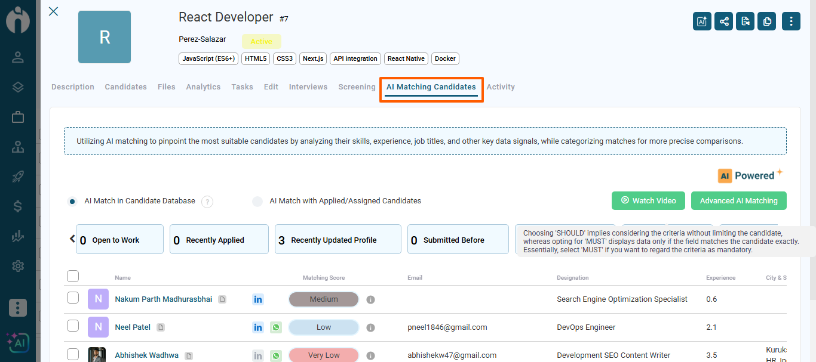Image resolution: width=816 pixels, height=362 pixels.
Task: Switch to the Candidates tab
Action: click(x=125, y=87)
